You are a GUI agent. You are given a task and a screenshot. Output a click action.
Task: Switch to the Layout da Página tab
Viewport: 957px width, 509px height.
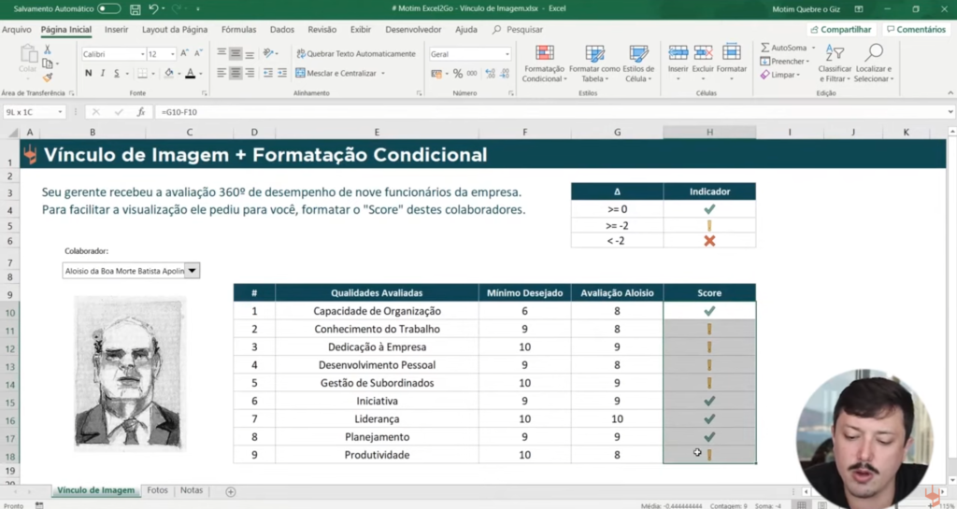tap(175, 29)
